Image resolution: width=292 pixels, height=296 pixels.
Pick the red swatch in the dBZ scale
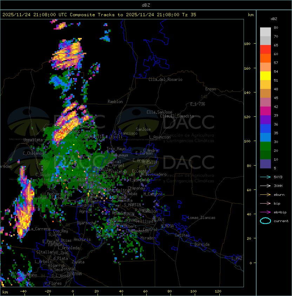click(x=265, y=50)
